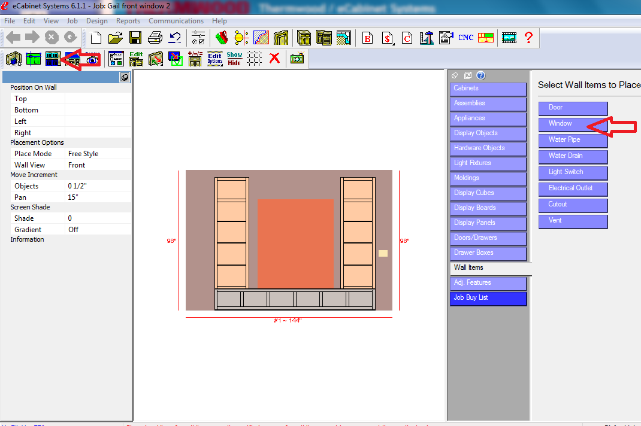The width and height of the screenshot is (641, 426).
Task: Open the Reports menu
Action: tap(128, 21)
